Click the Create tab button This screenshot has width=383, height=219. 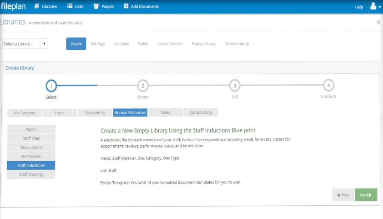76,44
